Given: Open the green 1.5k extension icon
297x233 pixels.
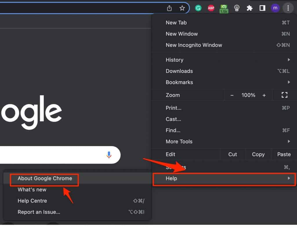Looking at the screenshot, I should [x=224, y=9].
